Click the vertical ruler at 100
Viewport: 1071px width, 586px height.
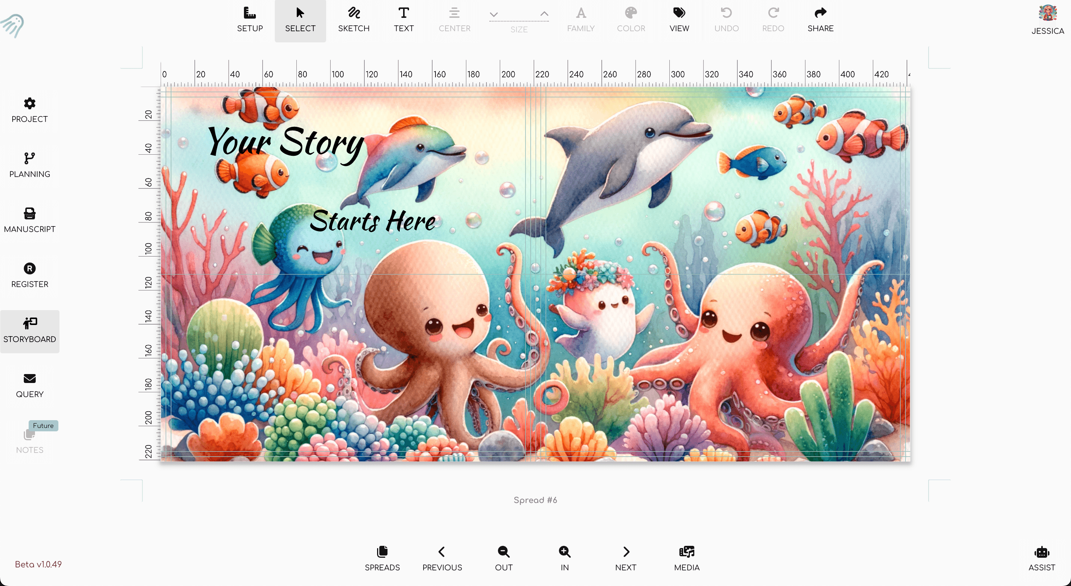click(x=148, y=248)
